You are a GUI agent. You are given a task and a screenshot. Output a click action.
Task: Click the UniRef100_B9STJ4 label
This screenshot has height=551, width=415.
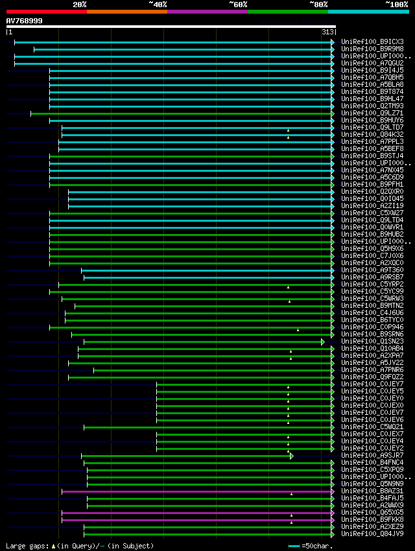[x=372, y=156]
